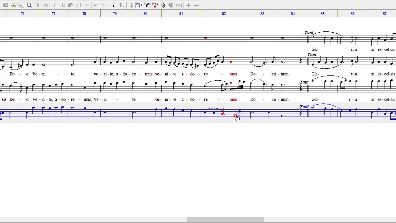Viewport: 396px width, 223px height.
Task: Click the Tutti marking on blue bass staff
Action: [304, 107]
